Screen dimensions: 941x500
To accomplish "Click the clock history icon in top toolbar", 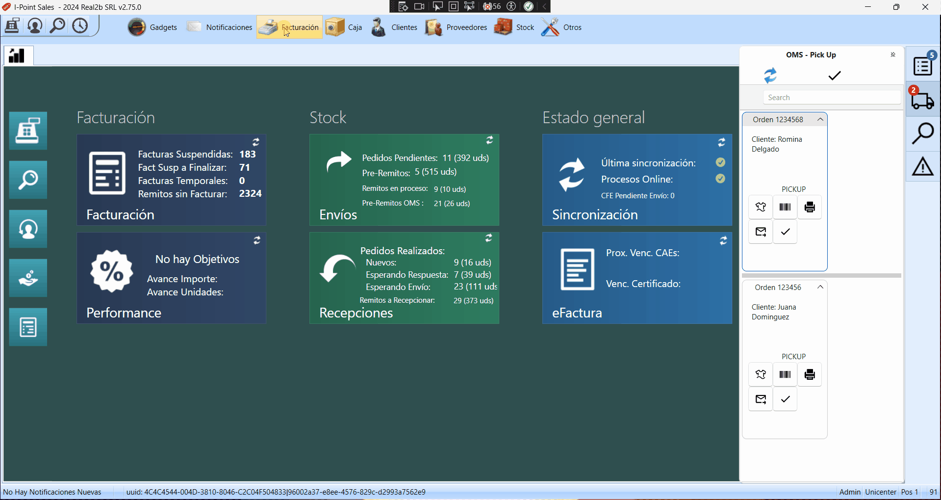I will [80, 26].
